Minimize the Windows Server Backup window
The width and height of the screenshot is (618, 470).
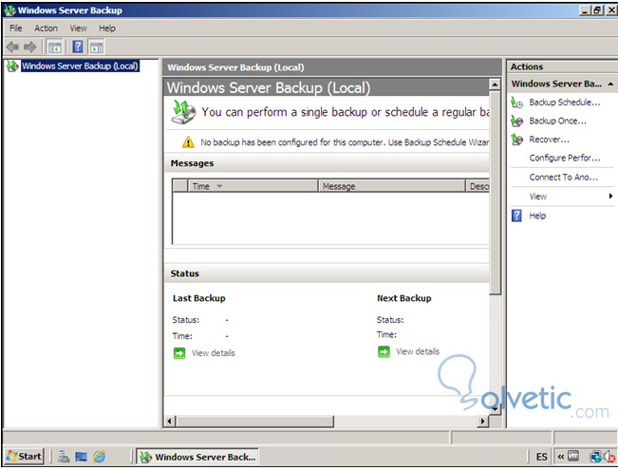586,10
